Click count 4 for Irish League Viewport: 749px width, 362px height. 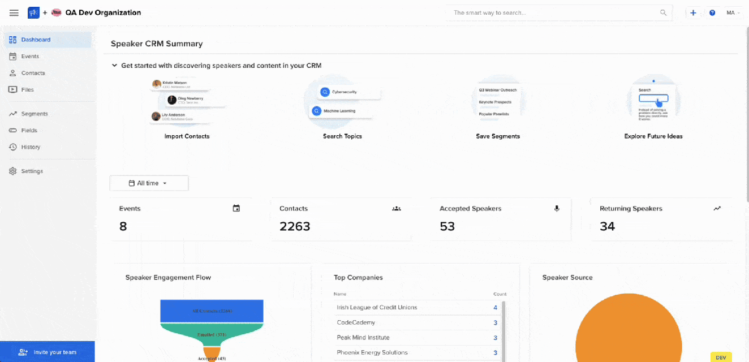(x=495, y=308)
